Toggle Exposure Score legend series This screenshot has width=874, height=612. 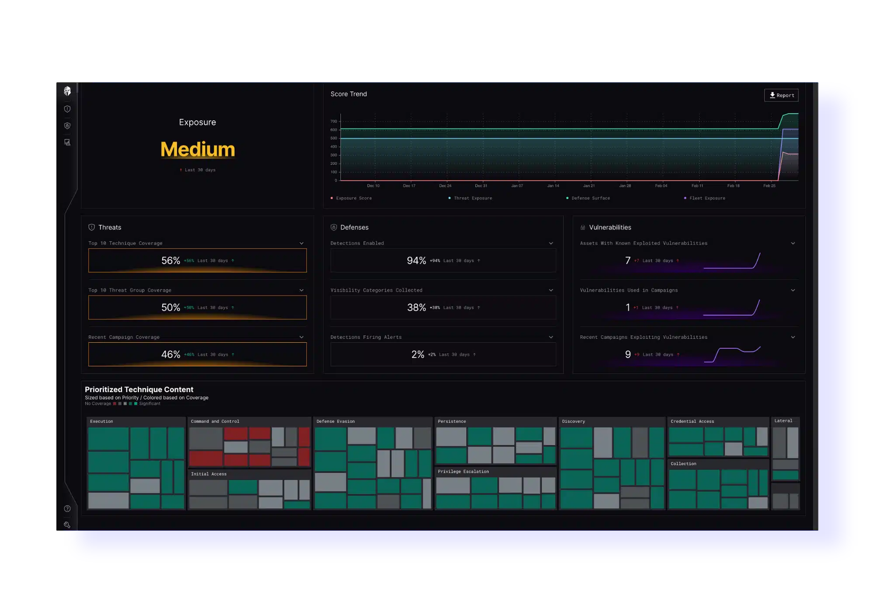[351, 198]
